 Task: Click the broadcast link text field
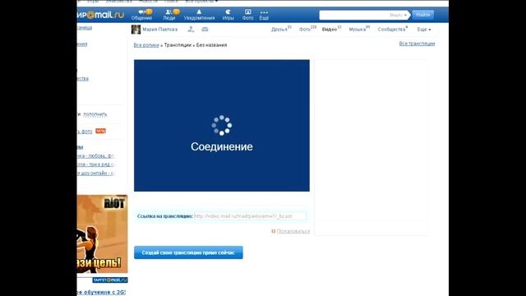pyautogui.click(x=250, y=216)
